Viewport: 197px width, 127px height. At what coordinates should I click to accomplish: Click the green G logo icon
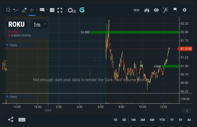click(x=82, y=10)
